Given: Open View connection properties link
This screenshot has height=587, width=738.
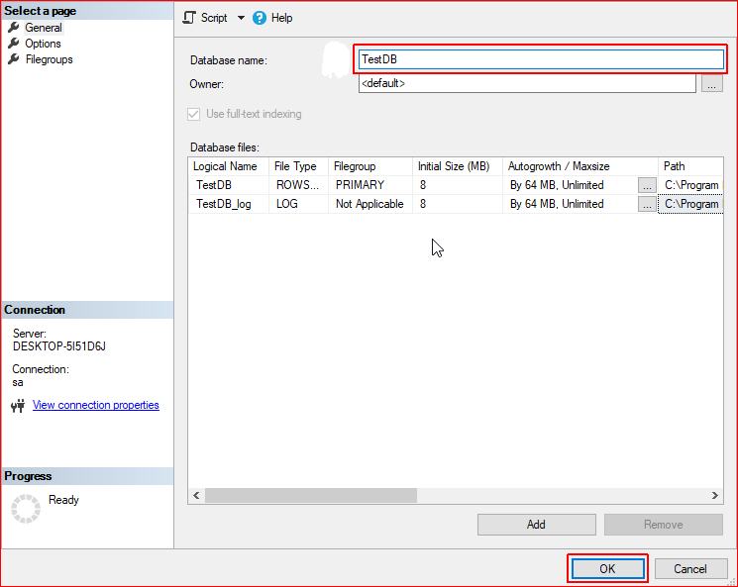Looking at the screenshot, I should click(95, 405).
